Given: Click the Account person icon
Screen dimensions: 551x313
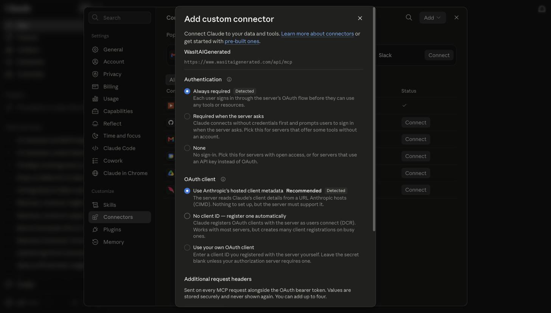Looking at the screenshot, I should coord(95,62).
